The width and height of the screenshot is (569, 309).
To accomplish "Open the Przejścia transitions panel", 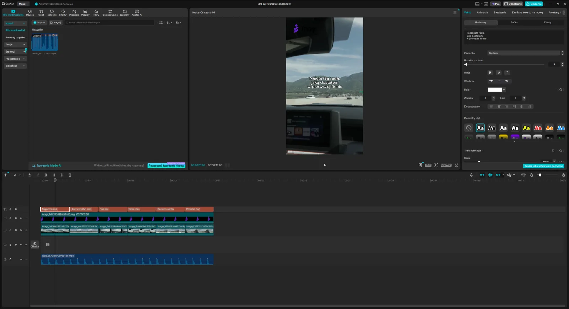I will pyautogui.click(x=74, y=13).
